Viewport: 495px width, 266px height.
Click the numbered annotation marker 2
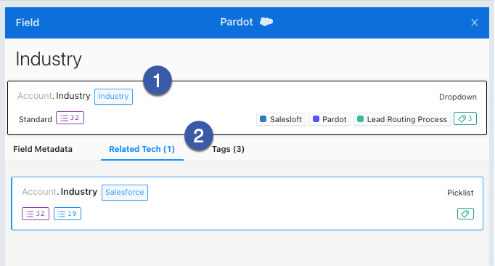(199, 136)
